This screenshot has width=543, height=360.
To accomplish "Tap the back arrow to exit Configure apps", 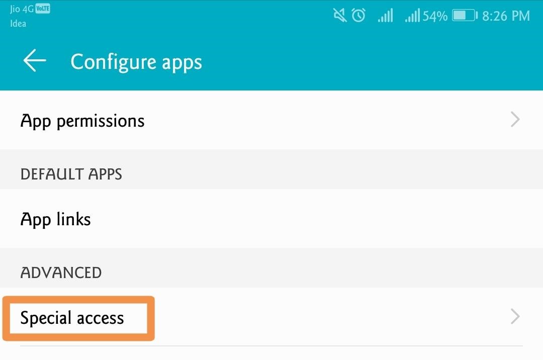I will (33, 60).
